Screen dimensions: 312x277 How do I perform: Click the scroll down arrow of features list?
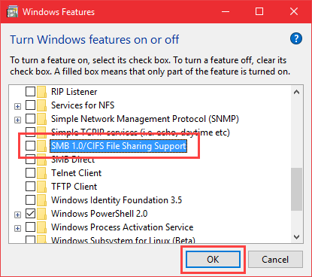296,237
